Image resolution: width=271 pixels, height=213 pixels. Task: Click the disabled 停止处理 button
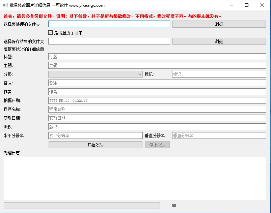click(x=157, y=145)
